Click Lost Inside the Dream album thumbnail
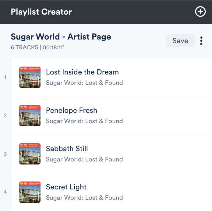 [30, 77]
